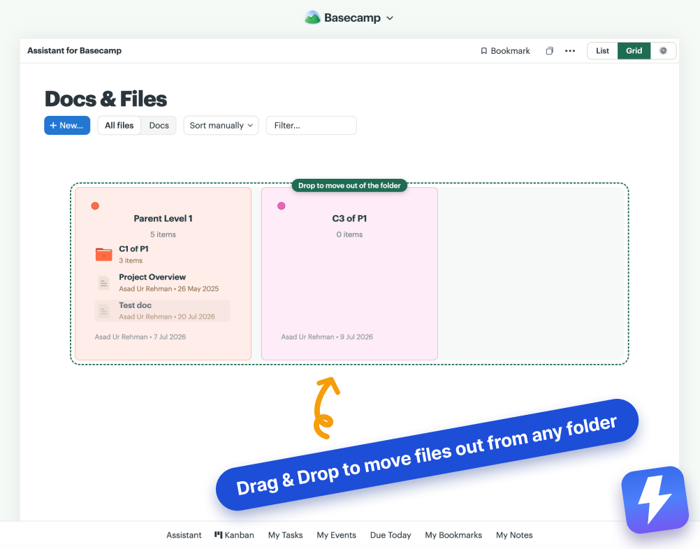700x549 pixels.
Task: Switch to Grid view
Action: [634, 51]
